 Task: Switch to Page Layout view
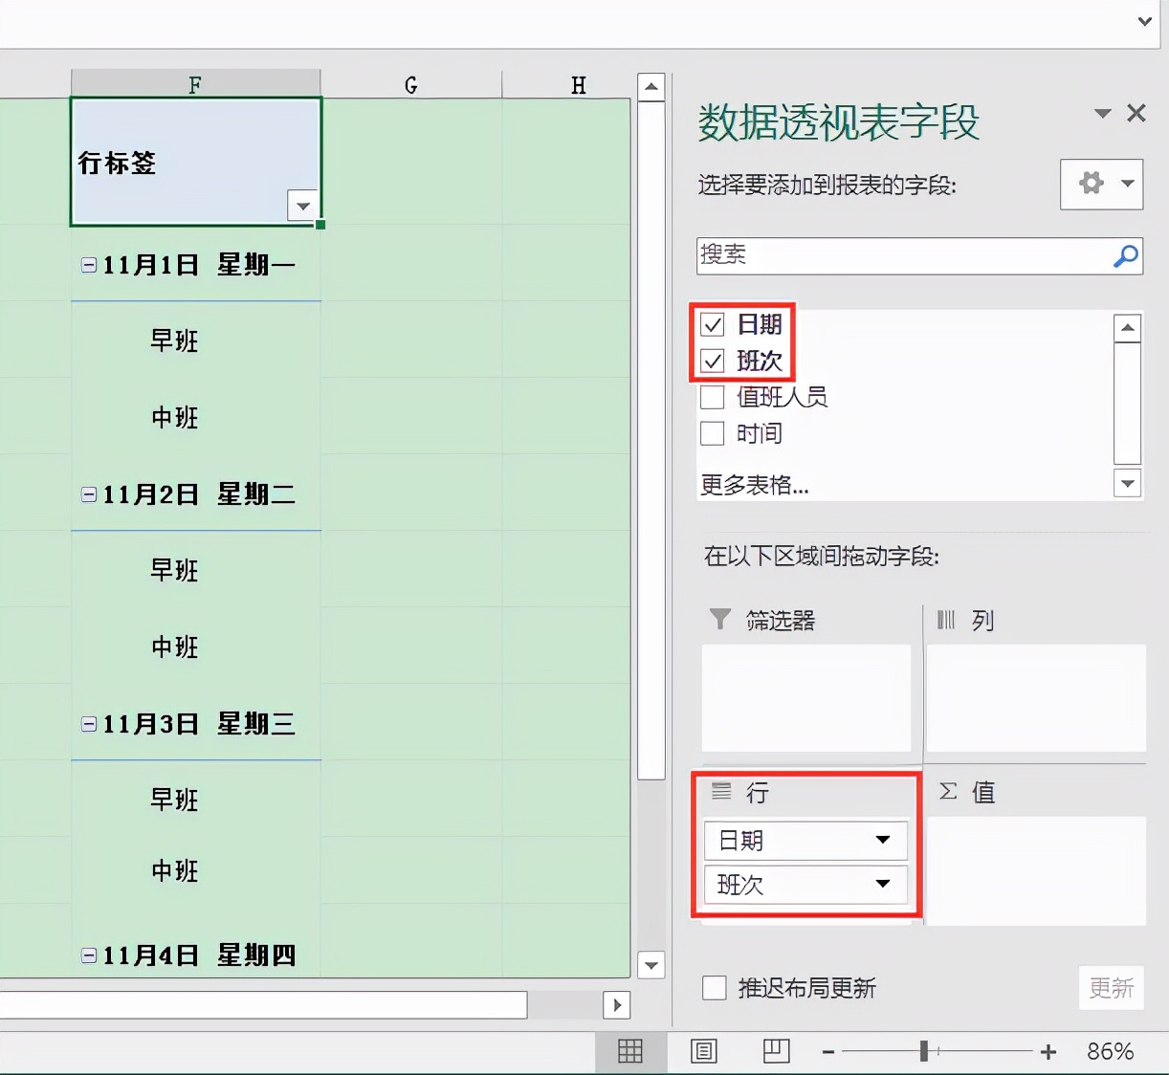click(x=704, y=1052)
